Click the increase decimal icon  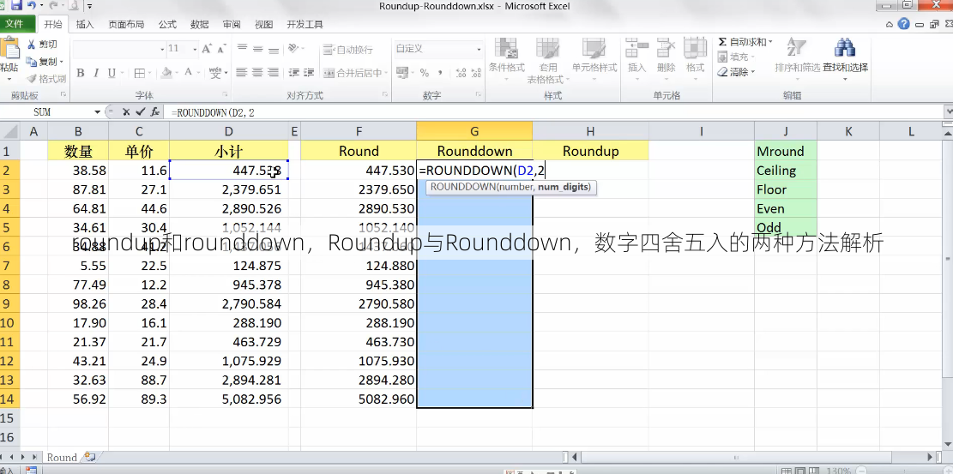click(461, 73)
